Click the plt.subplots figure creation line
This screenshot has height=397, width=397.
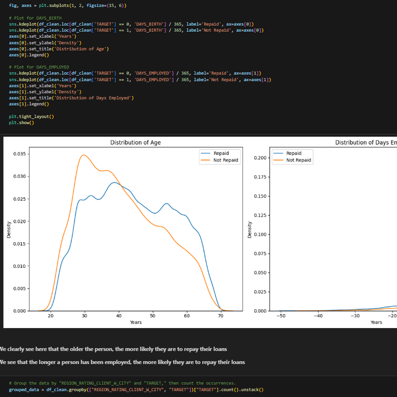(x=67, y=5)
